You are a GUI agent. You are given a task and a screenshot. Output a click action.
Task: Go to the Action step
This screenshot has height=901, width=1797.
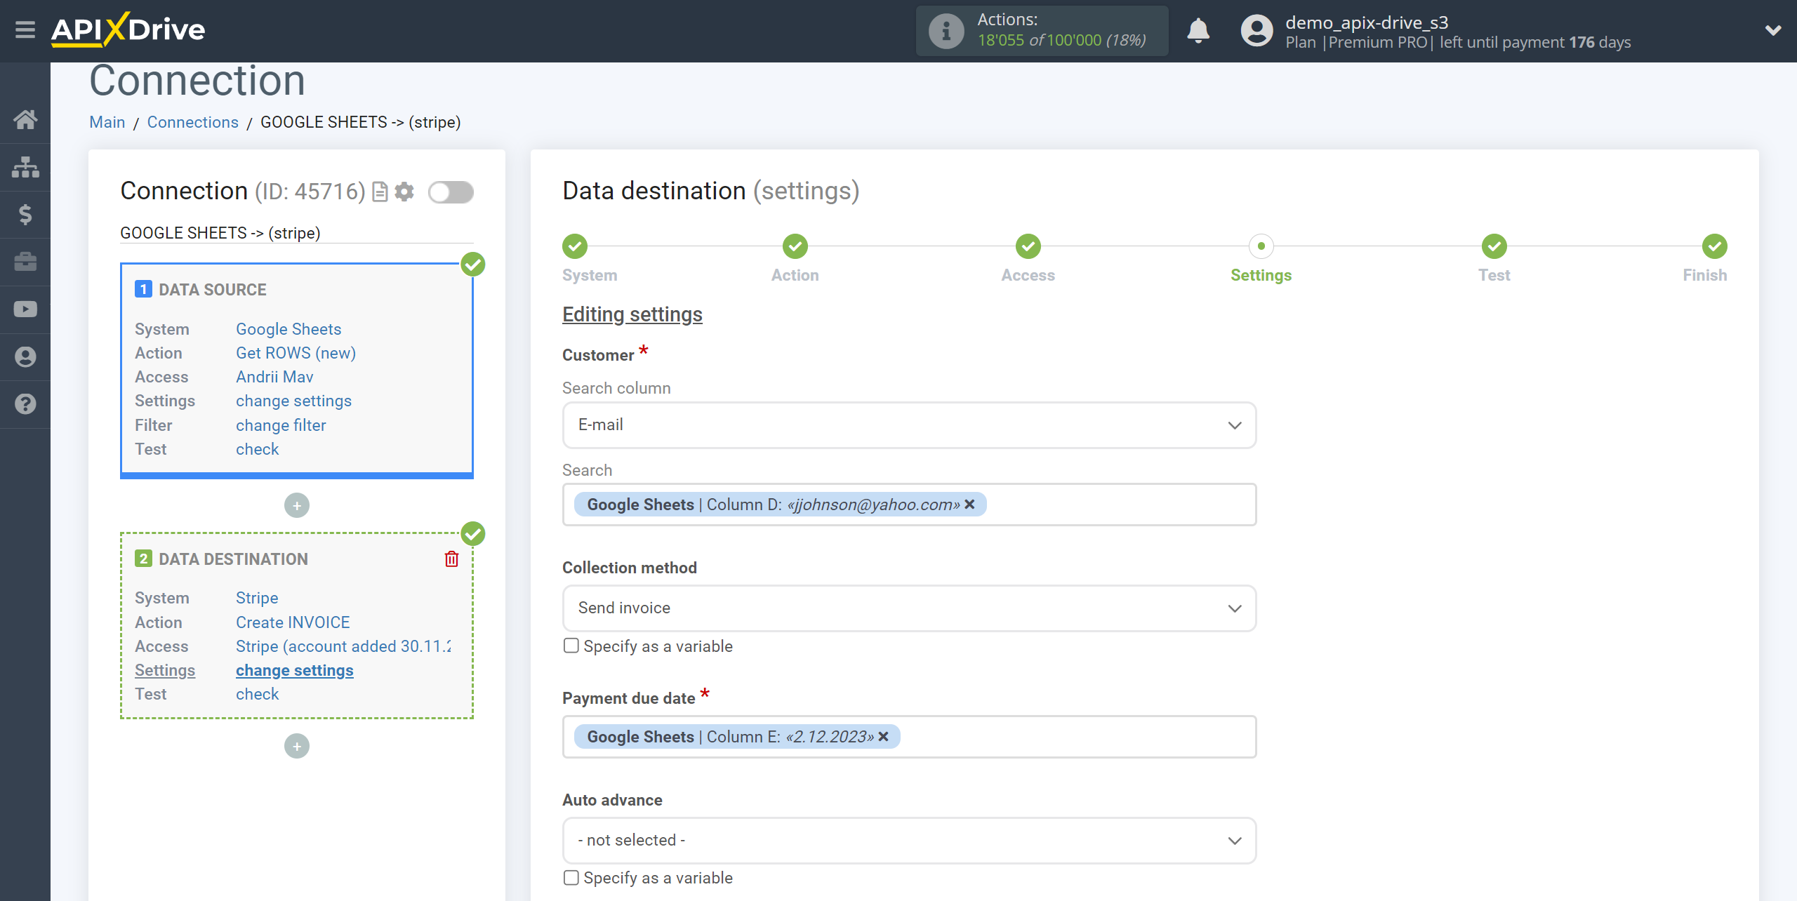pyautogui.click(x=795, y=246)
